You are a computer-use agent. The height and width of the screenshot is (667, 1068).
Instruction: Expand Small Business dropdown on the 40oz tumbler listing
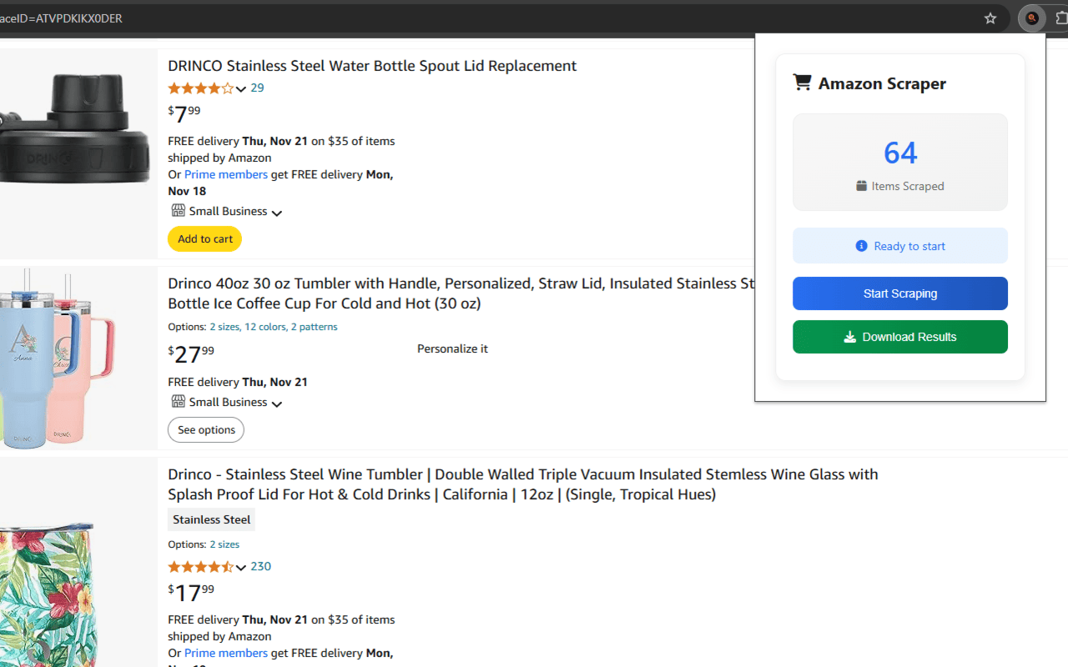click(x=277, y=404)
